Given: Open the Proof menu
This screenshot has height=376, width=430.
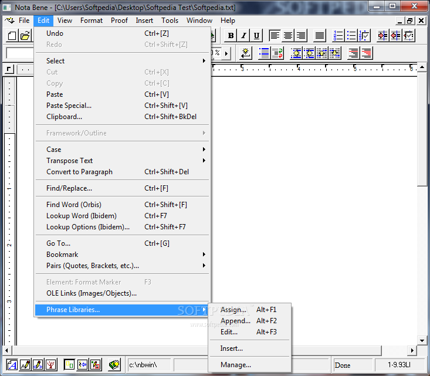Looking at the screenshot, I should [x=119, y=21].
